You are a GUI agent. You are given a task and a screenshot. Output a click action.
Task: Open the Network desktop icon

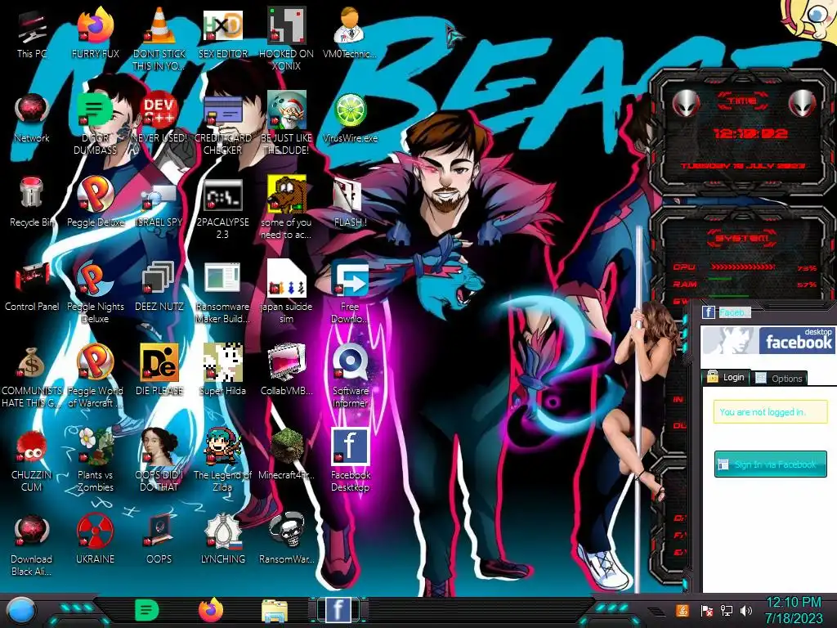[x=32, y=118]
